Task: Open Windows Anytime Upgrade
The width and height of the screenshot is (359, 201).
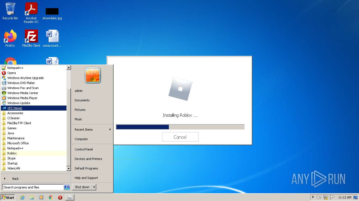Action: (34, 78)
